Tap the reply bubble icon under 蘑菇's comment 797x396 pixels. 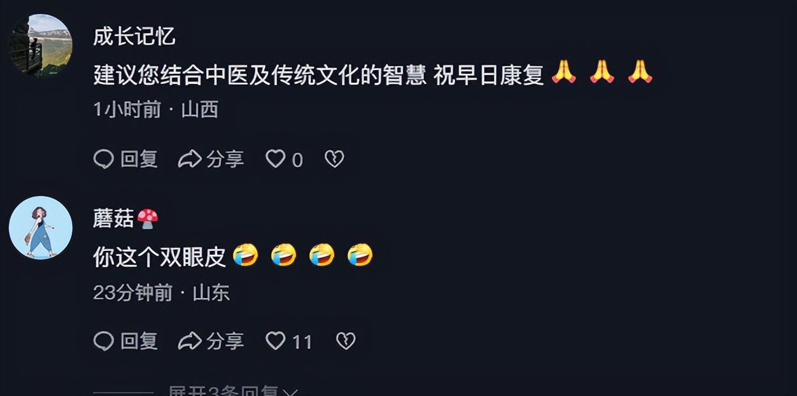(103, 341)
